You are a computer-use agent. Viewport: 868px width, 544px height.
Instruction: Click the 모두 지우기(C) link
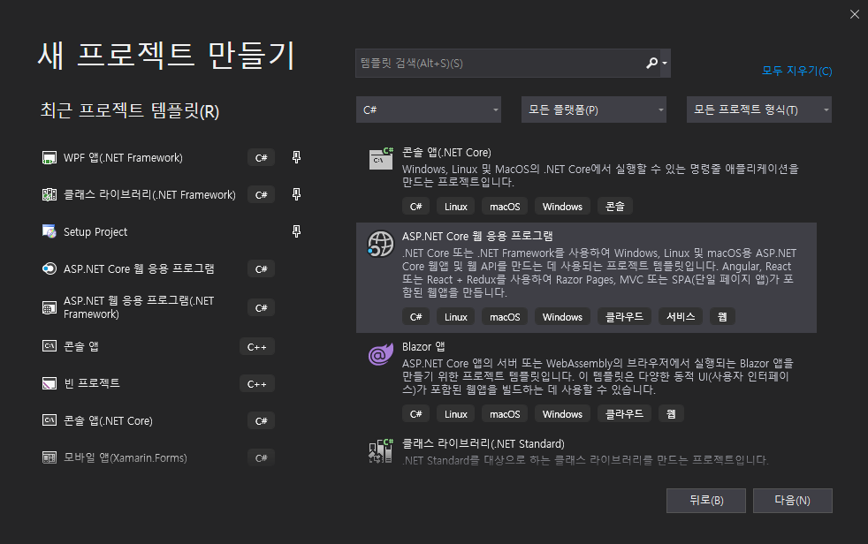click(x=796, y=71)
